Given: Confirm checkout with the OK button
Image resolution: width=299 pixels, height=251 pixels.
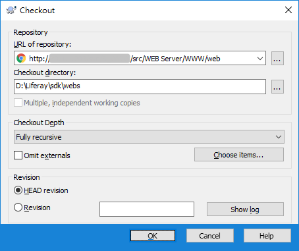Looking at the screenshot, I should 153,236.
